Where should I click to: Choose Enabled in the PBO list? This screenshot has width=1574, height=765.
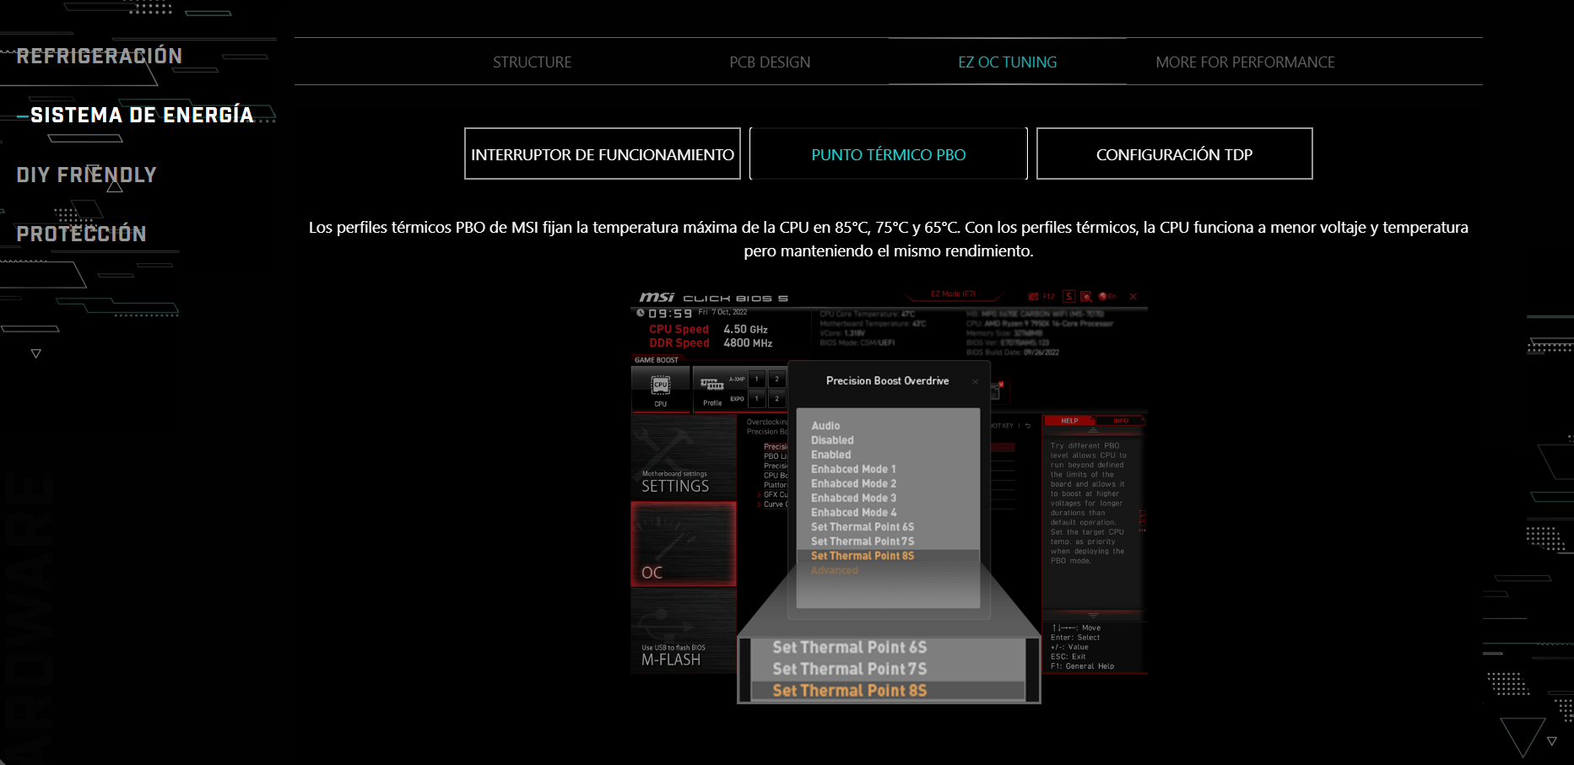(831, 455)
